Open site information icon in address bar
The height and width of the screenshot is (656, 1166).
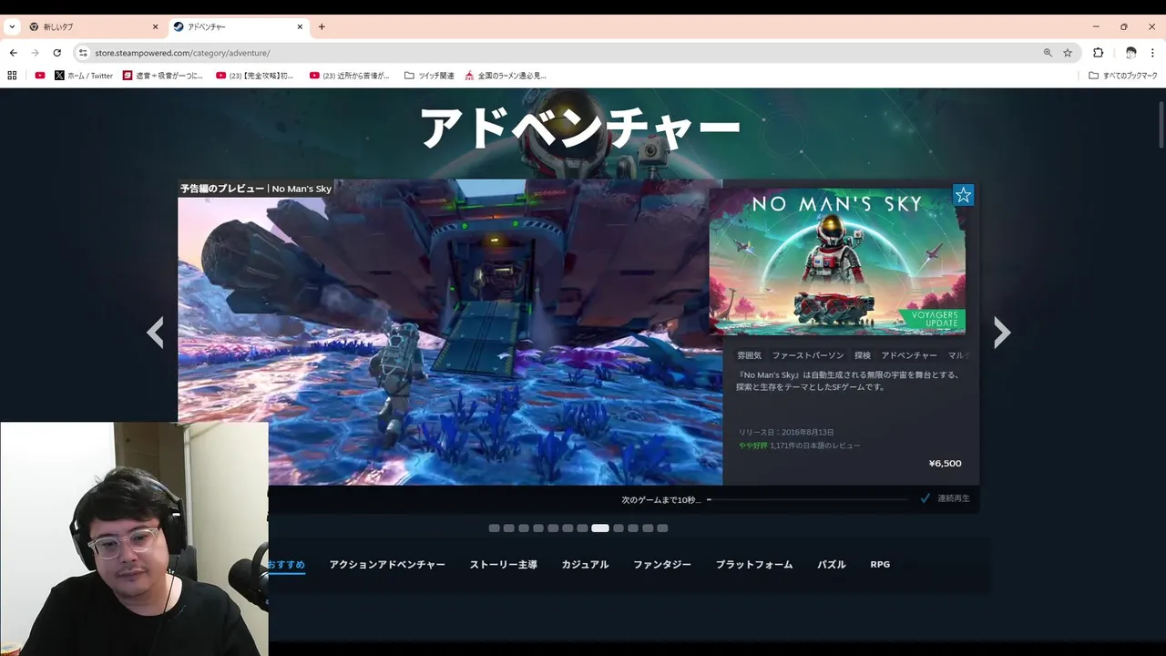pos(83,53)
